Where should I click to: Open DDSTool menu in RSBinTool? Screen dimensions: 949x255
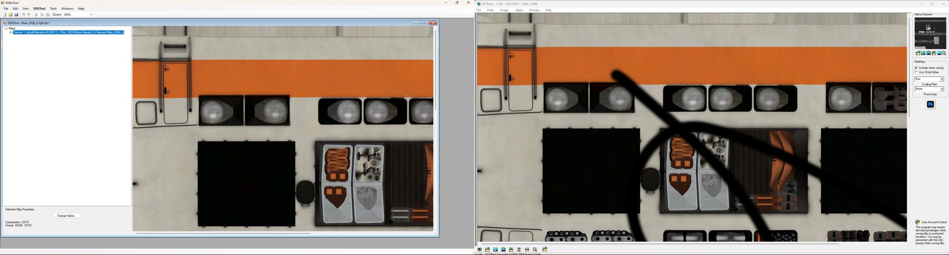[40, 8]
